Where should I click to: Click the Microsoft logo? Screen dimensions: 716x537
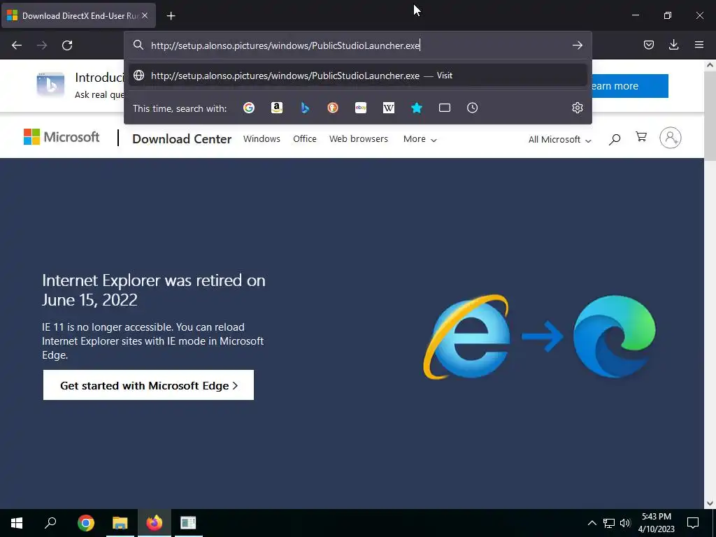pos(62,137)
